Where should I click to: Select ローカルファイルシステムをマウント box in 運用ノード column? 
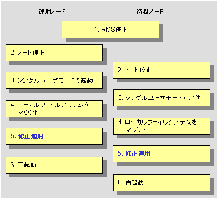click(x=54, y=109)
